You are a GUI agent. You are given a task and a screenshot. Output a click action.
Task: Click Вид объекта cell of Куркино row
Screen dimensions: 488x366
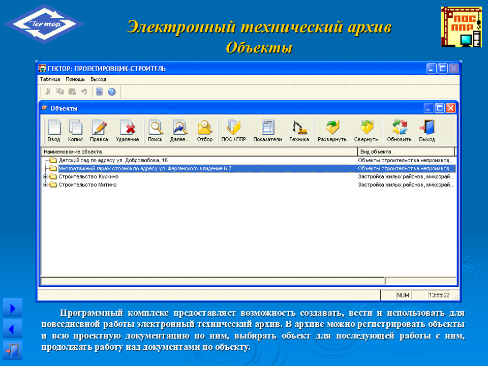tap(406, 176)
